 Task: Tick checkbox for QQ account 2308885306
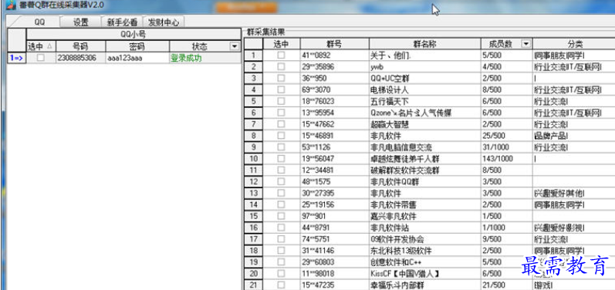[x=41, y=58]
